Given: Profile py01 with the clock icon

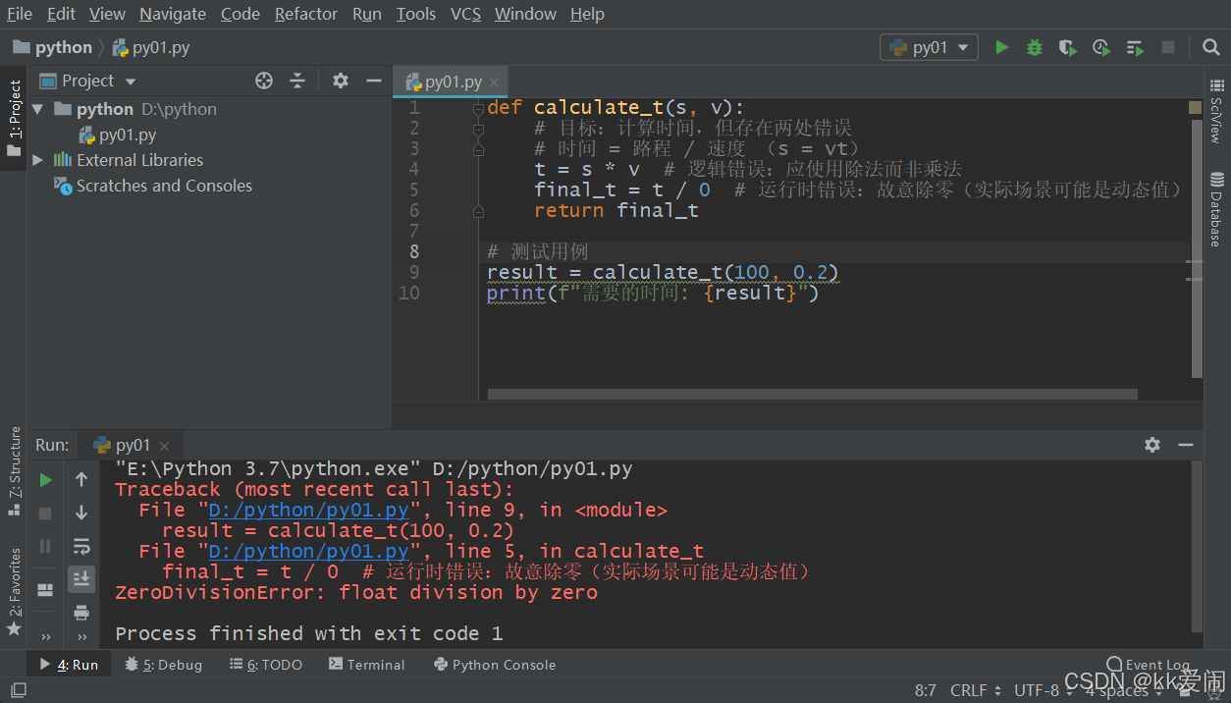Looking at the screenshot, I should click(1100, 46).
